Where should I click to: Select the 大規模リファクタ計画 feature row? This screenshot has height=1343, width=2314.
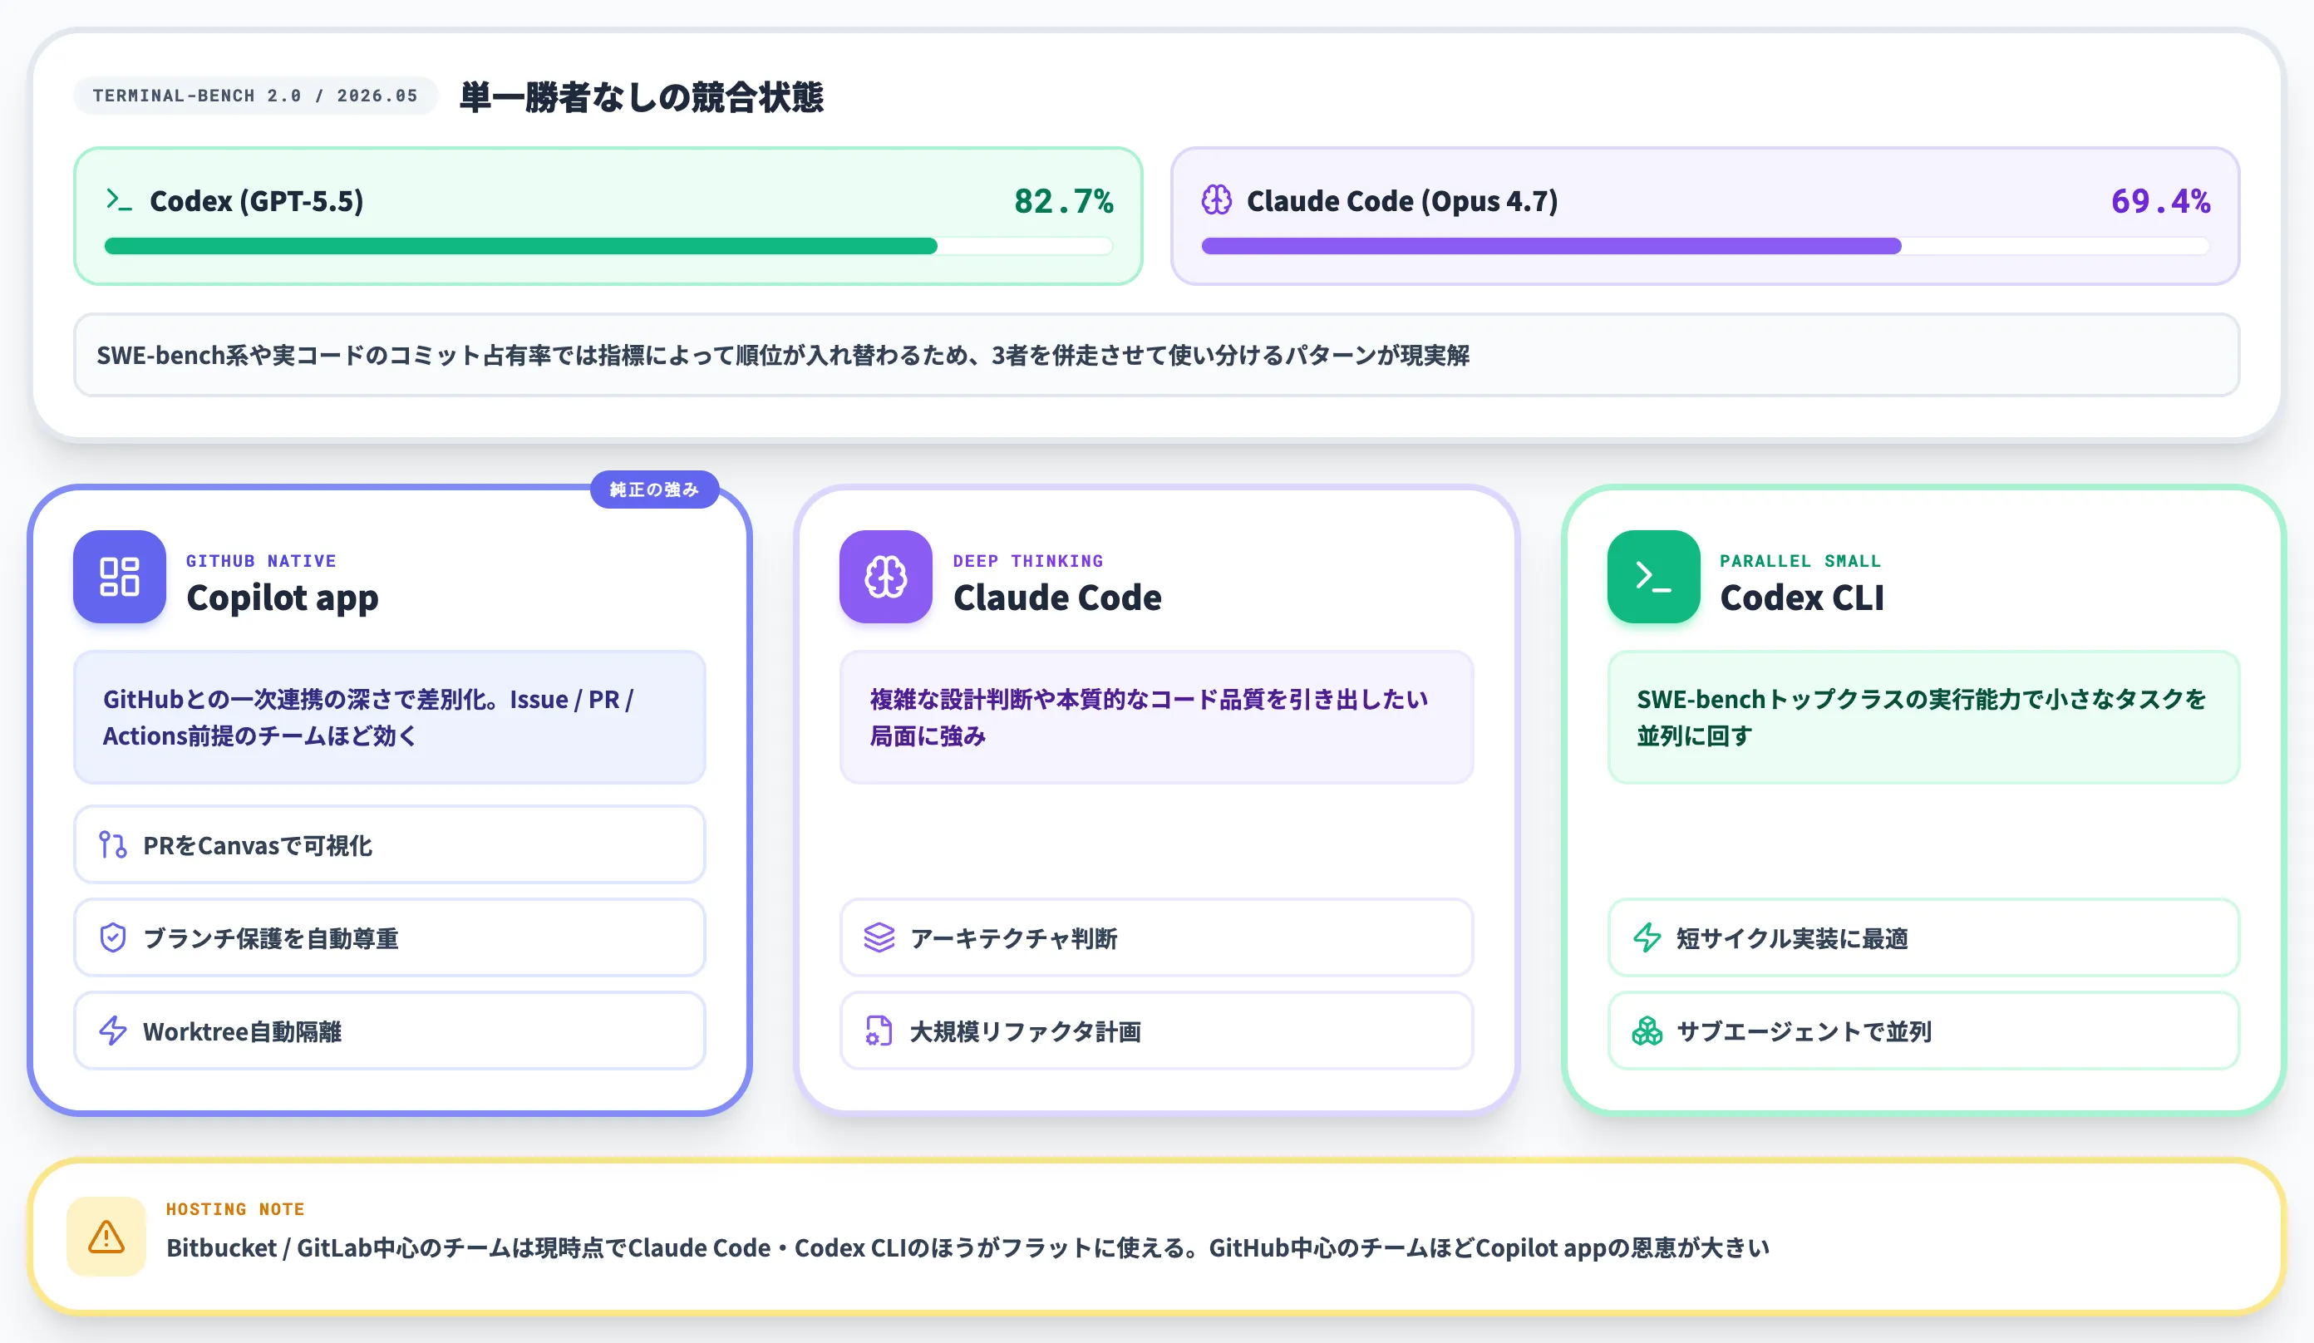coord(1156,1030)
